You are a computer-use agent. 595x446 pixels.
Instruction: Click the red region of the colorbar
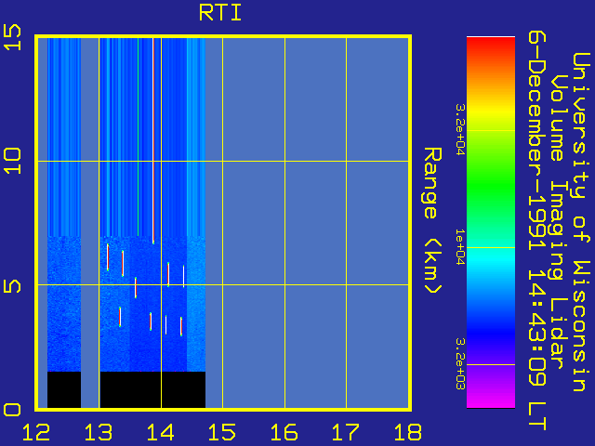click(x=491, y=49)
